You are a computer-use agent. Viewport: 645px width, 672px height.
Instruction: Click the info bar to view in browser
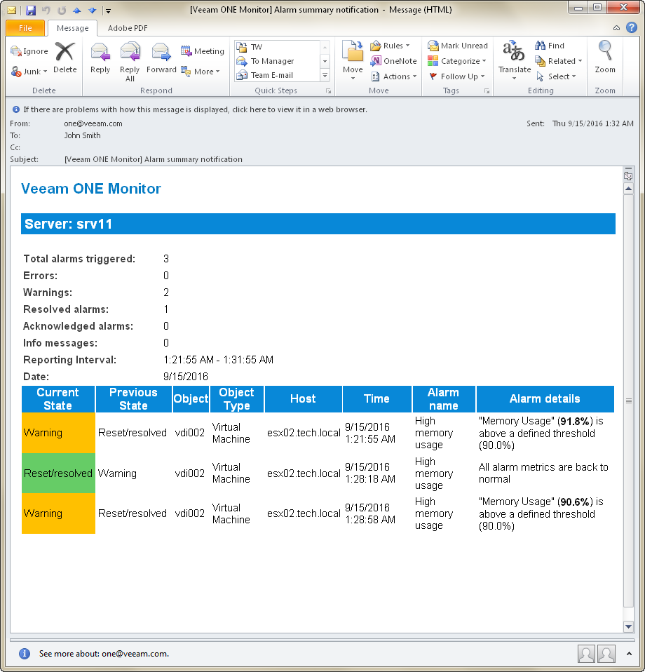195,109
